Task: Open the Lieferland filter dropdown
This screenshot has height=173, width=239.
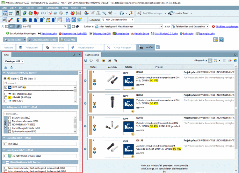Action: click(x=133, y=20)
